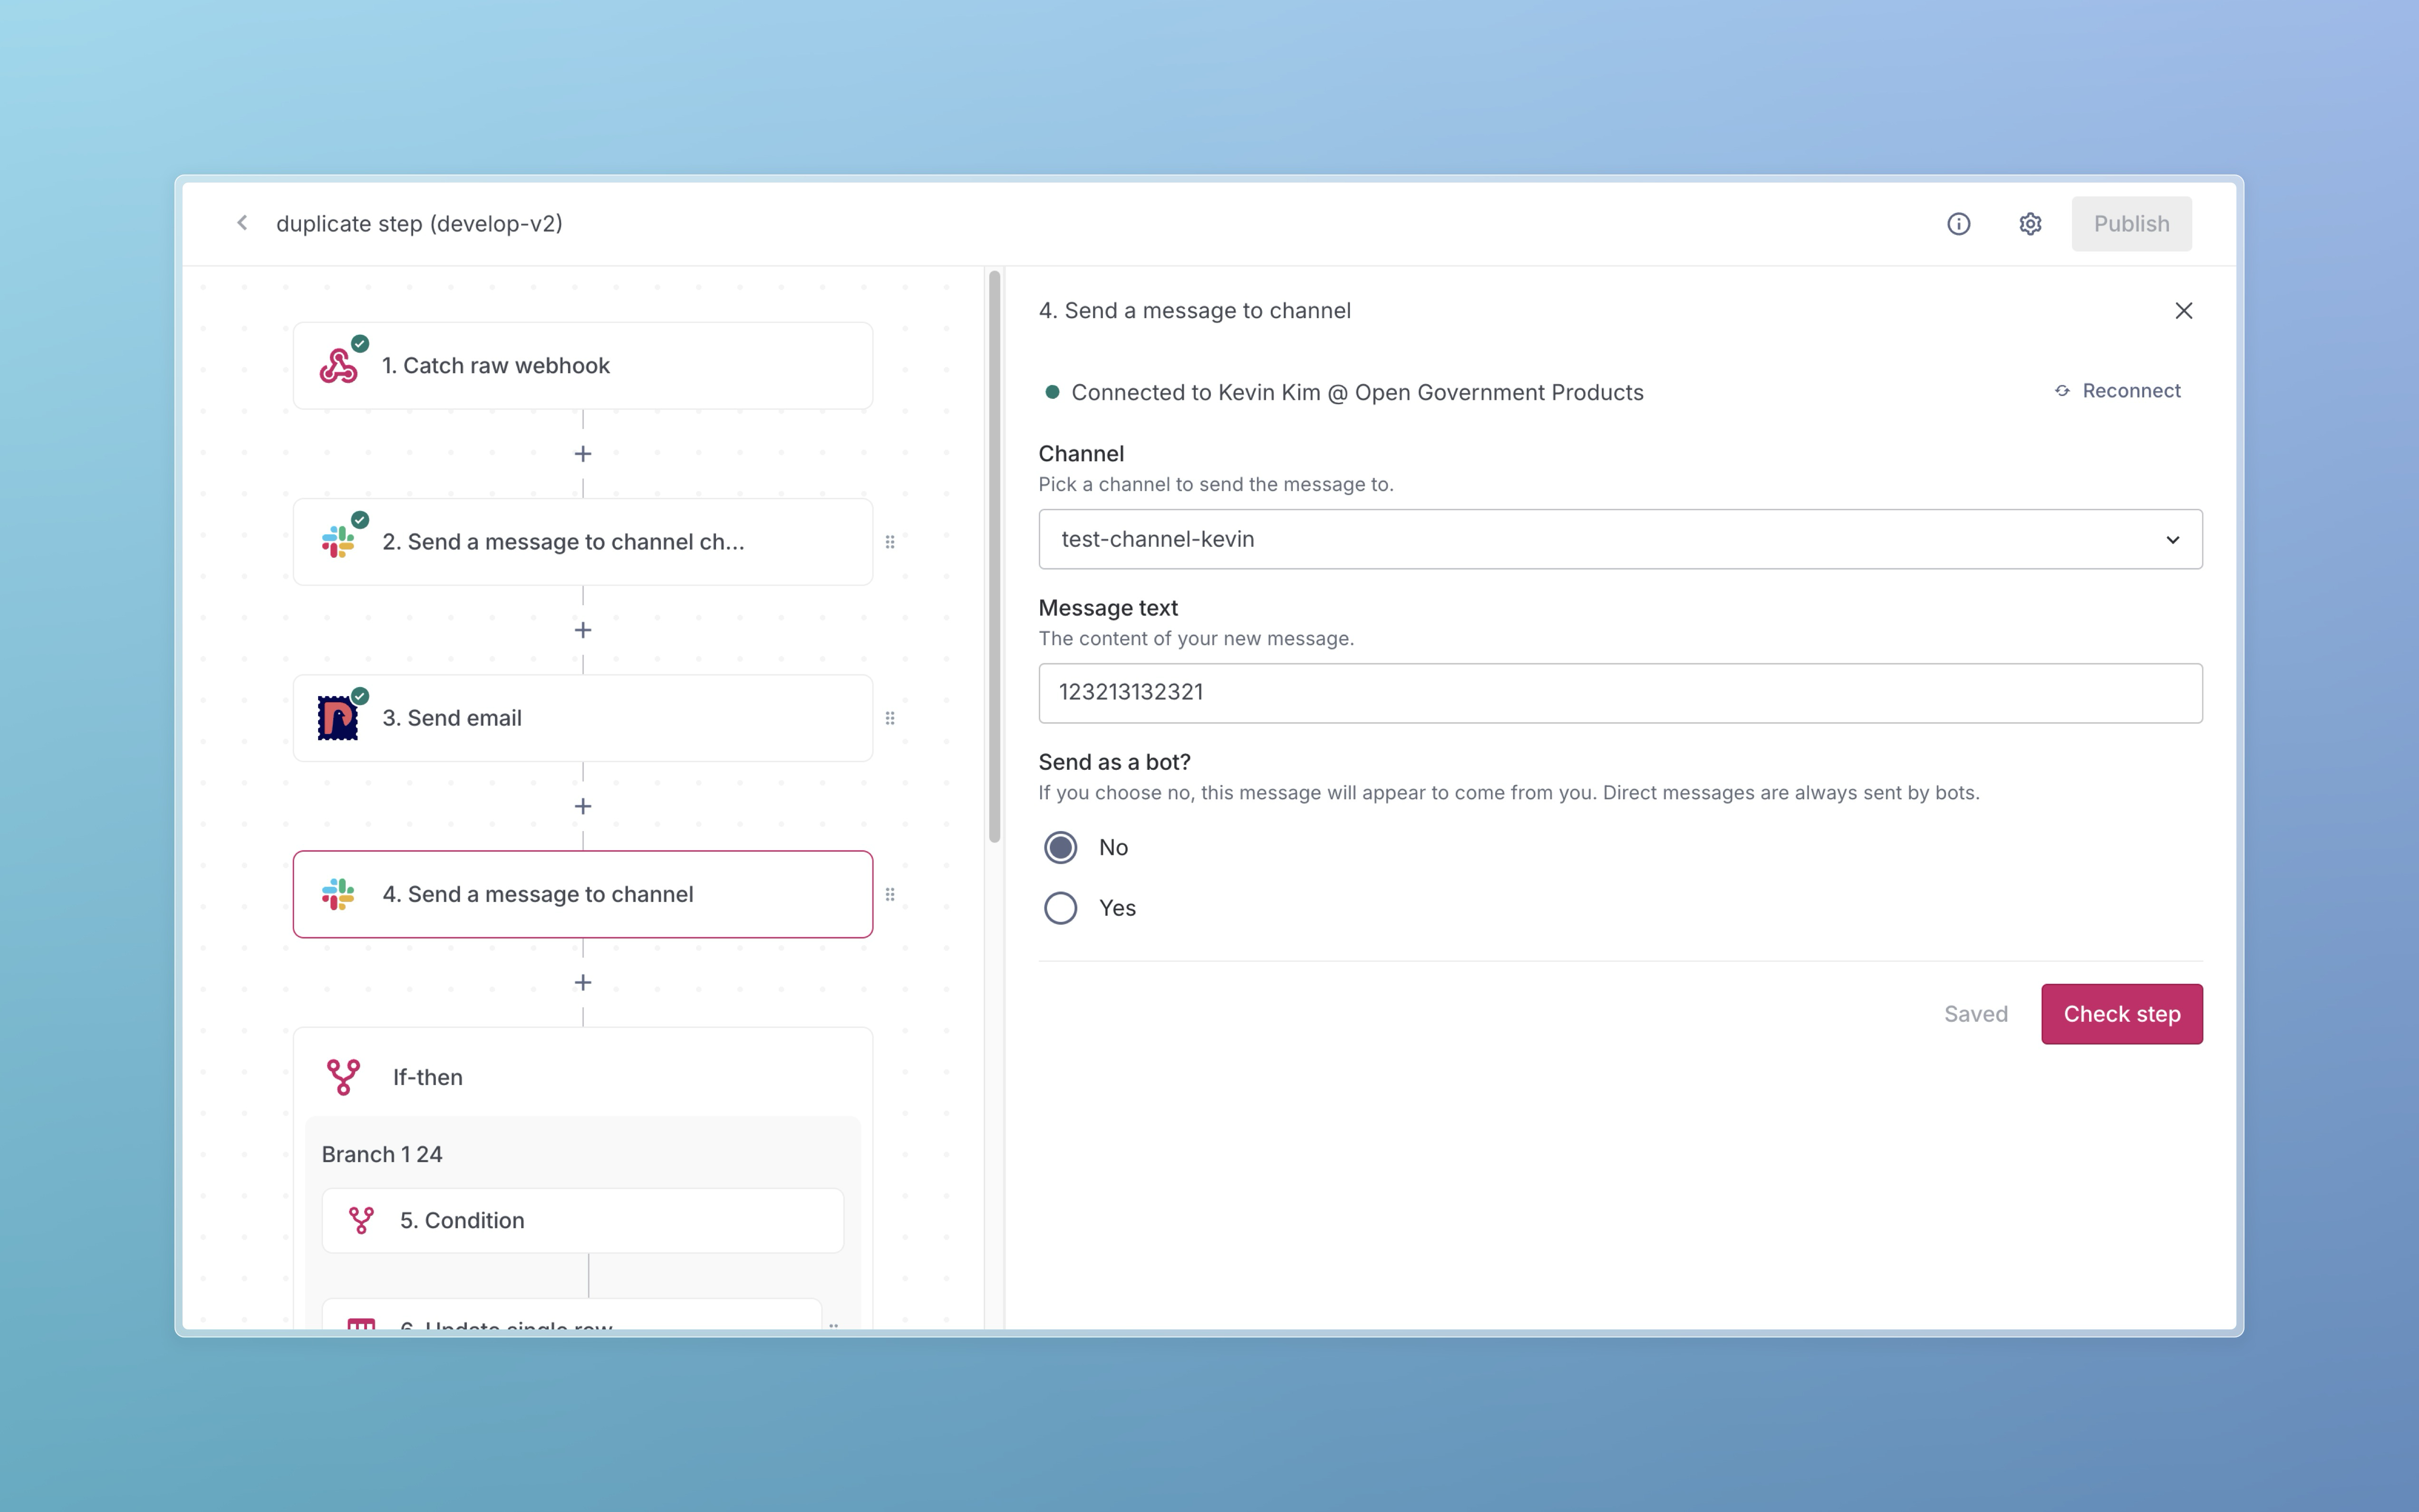Add step using plus below step 4

pos(583,982)
